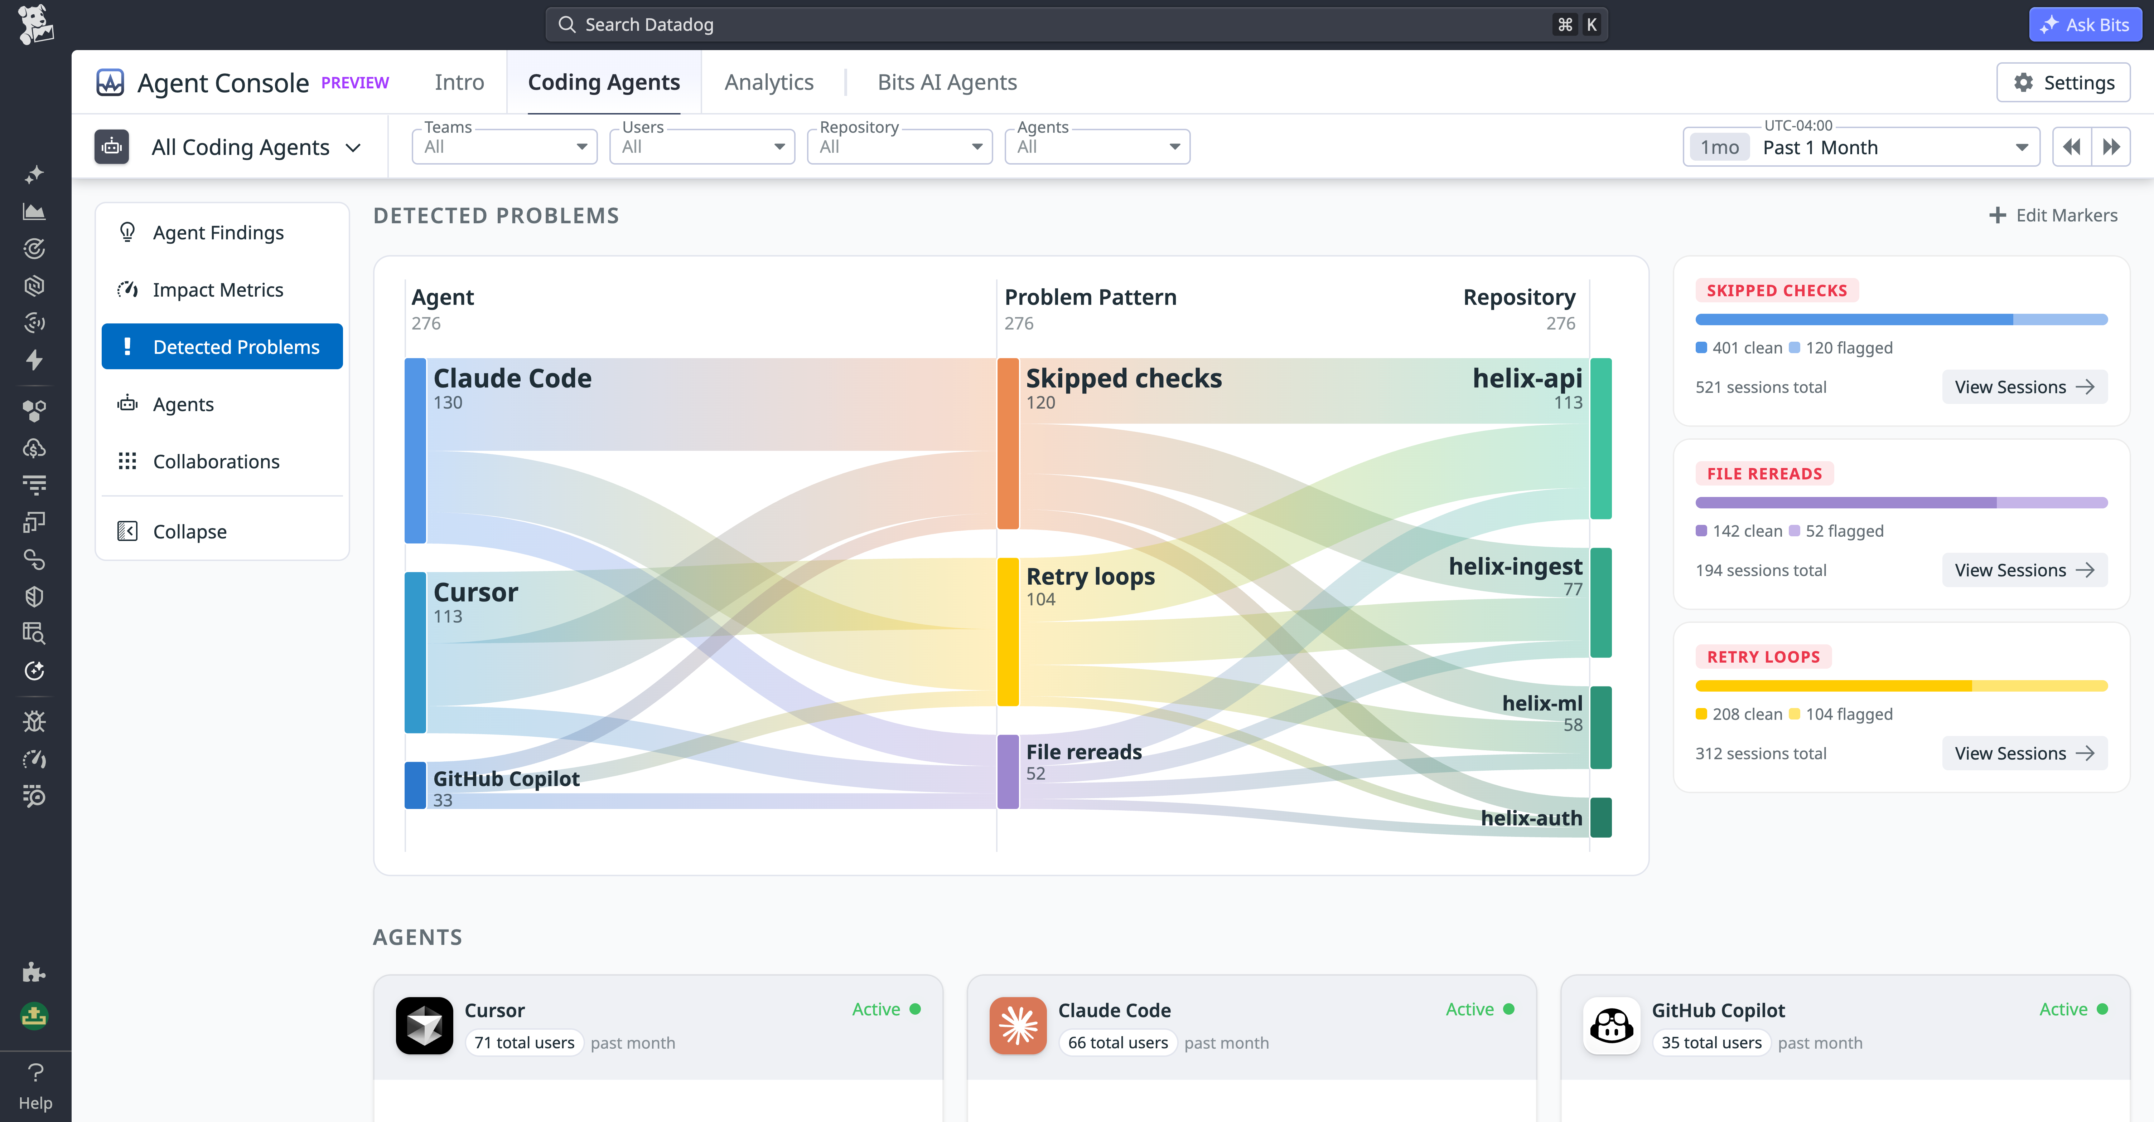Select the helix-api repository node
The image size is (2154, 1122).
(x=1600, y=439)
